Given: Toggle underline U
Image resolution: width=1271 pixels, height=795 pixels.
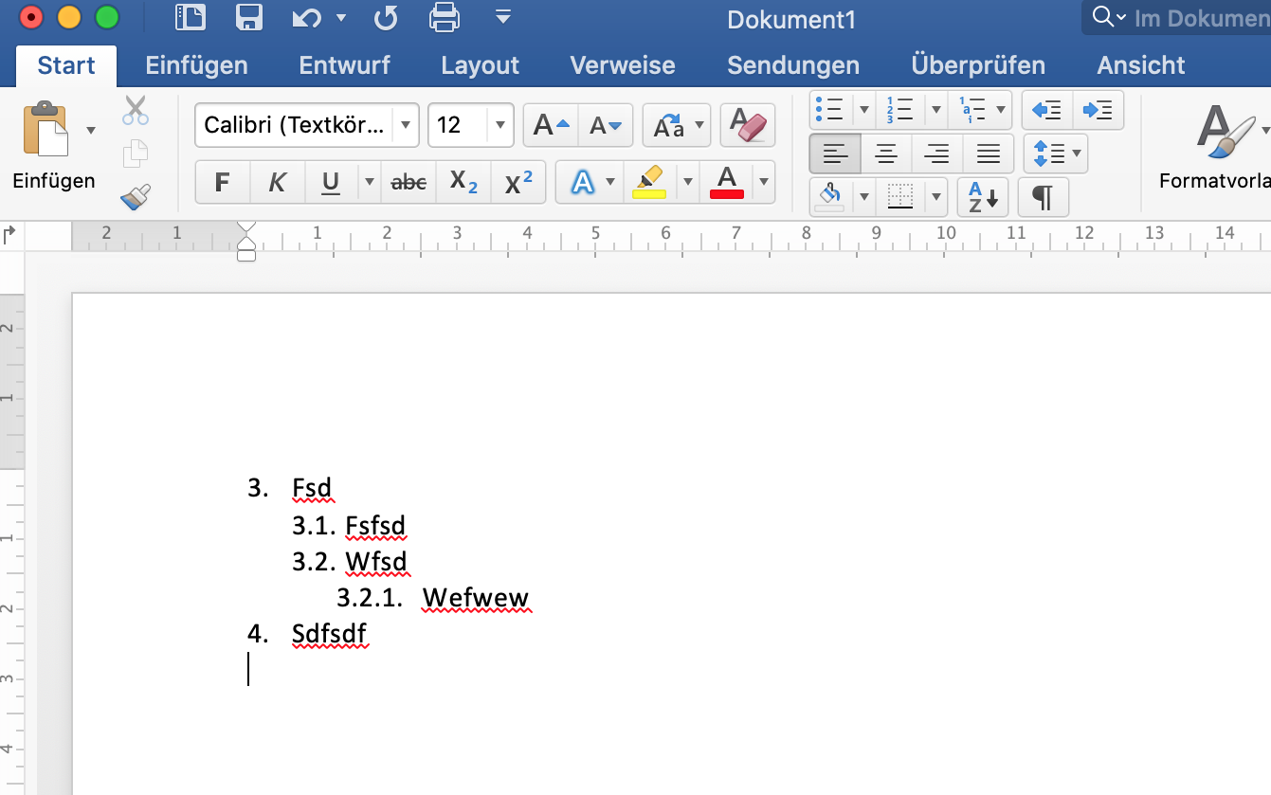Looking at the screenshot, I should [x=331, y=182].
